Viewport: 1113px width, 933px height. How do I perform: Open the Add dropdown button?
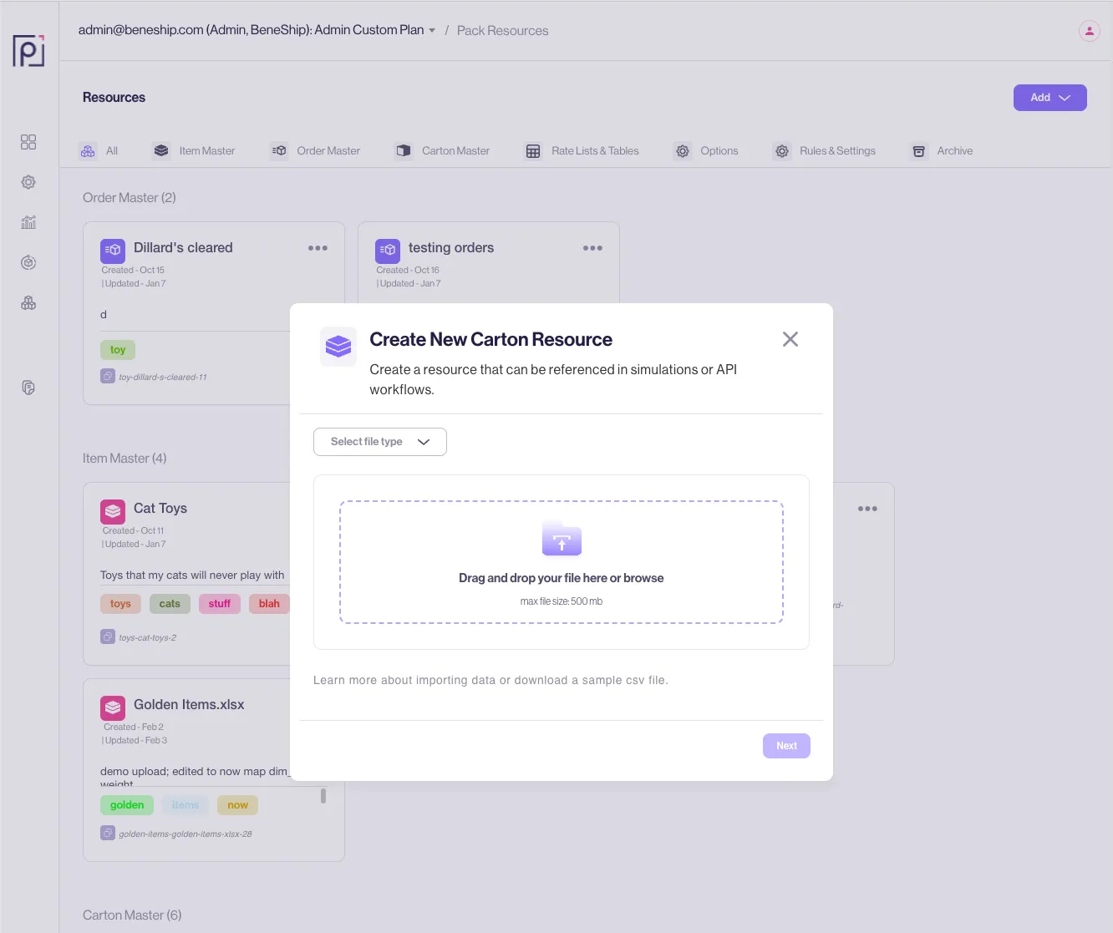(x=1050, y=98)
